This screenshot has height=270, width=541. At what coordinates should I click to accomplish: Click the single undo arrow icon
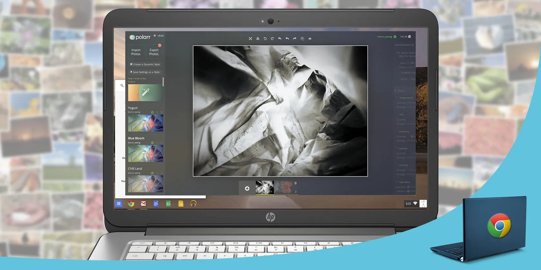287,39
